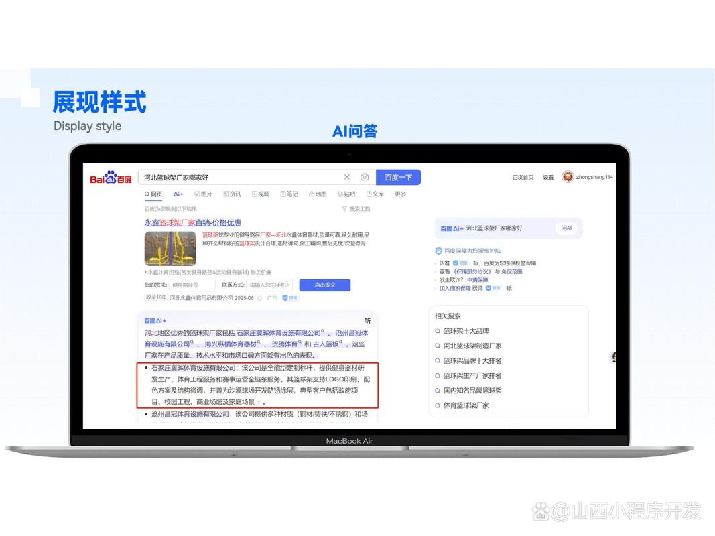Open 搜索工具 filter

(x=356, y=209)
